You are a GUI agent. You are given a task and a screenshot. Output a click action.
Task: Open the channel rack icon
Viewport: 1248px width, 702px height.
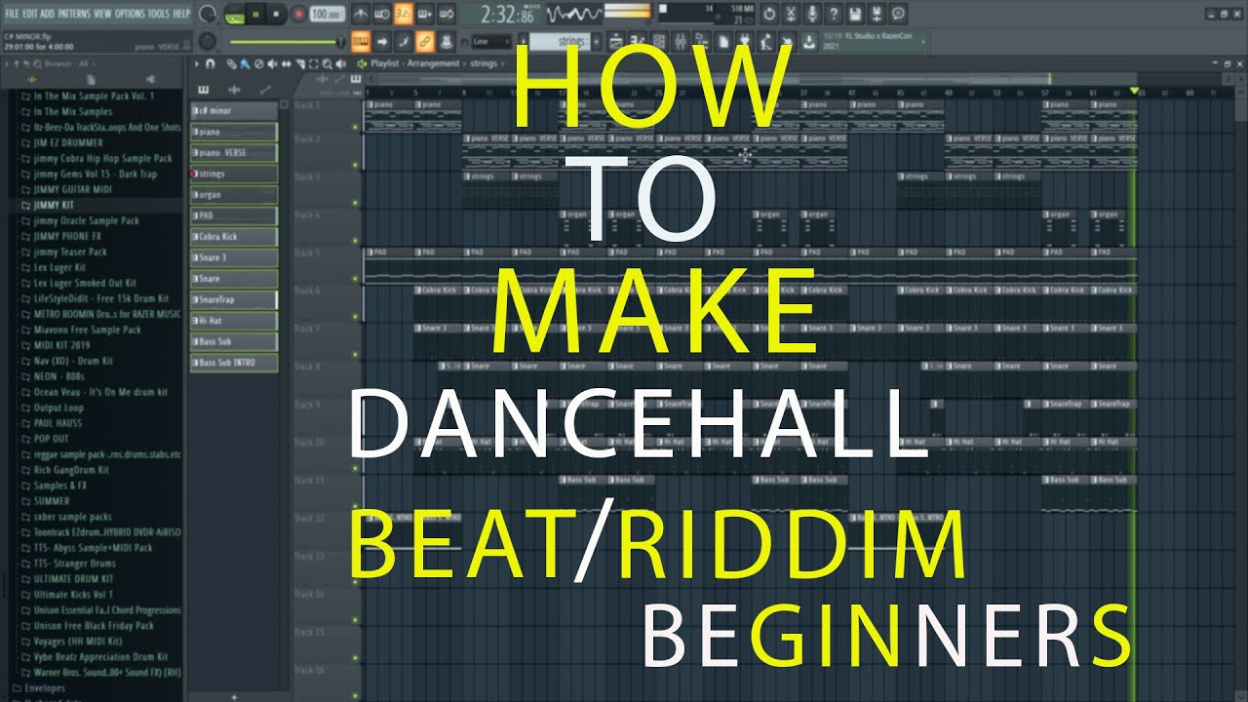point(658,42)
